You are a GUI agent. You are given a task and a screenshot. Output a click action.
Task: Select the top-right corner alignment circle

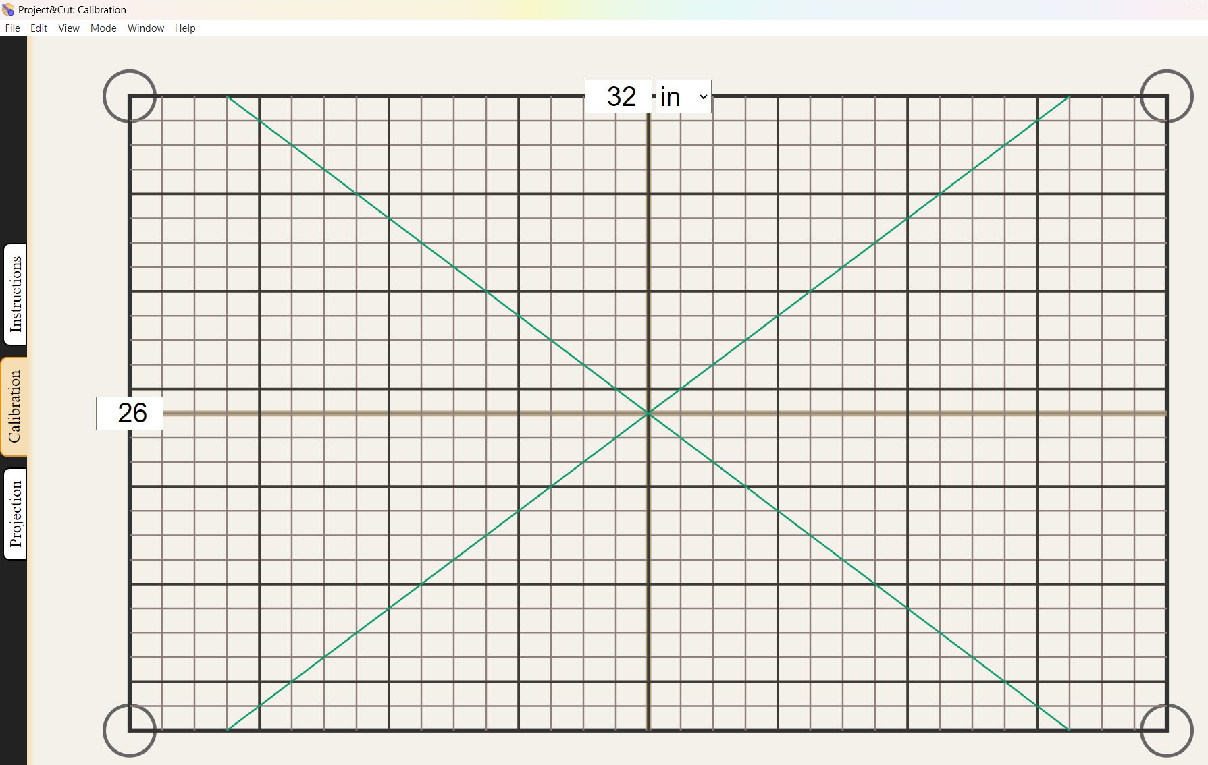1166,96
